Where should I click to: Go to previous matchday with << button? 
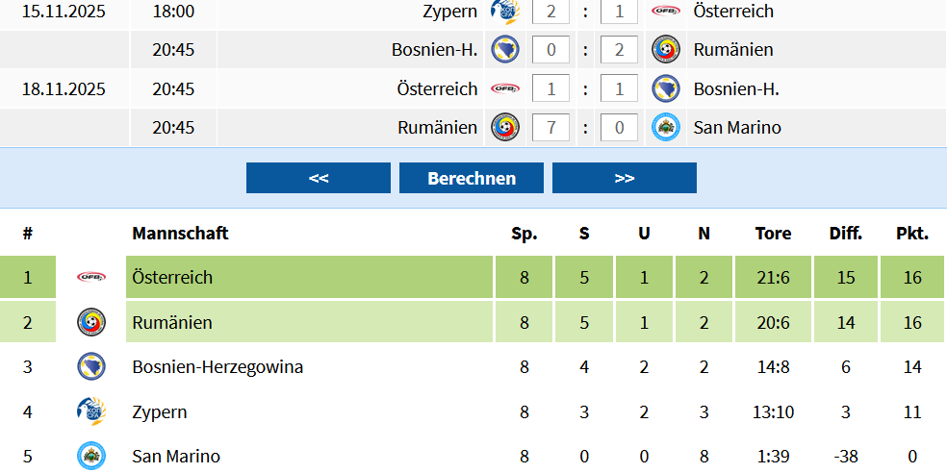coord(319,178)
